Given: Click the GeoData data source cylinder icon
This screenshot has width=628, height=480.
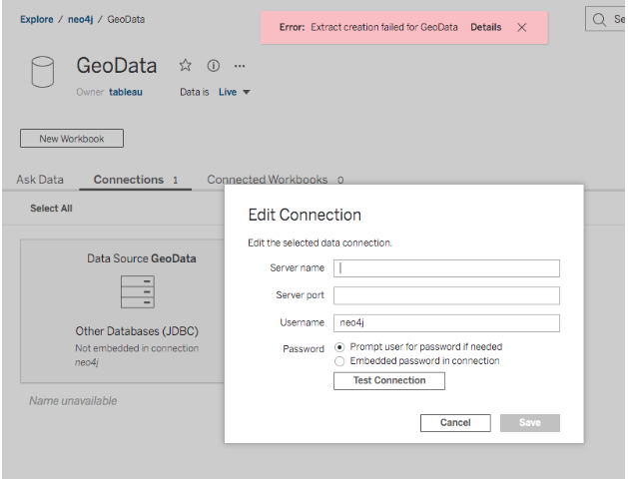Looking at the screenshot, I should (x=43, y=72).
